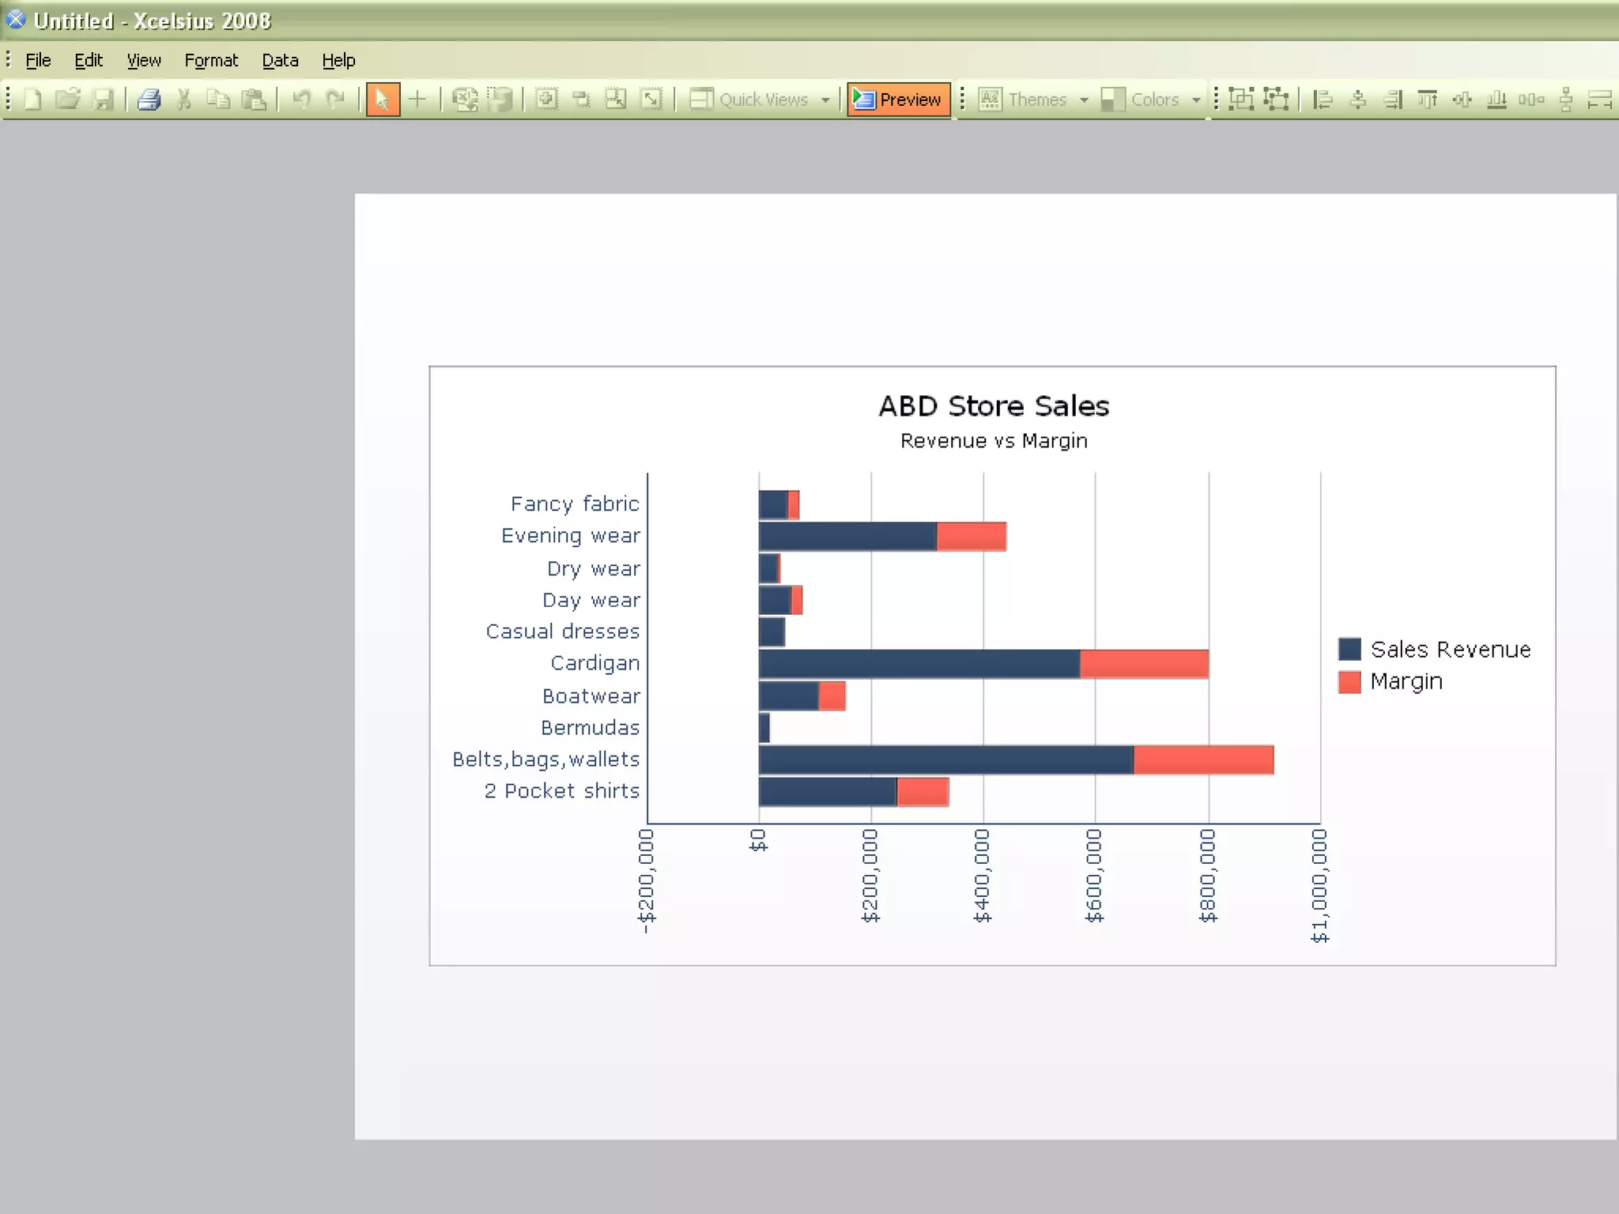The height and width of the screenshot is (1214, 1619).
Task: Click Space Evenly Down icon
Action: tap(1566, 100)
